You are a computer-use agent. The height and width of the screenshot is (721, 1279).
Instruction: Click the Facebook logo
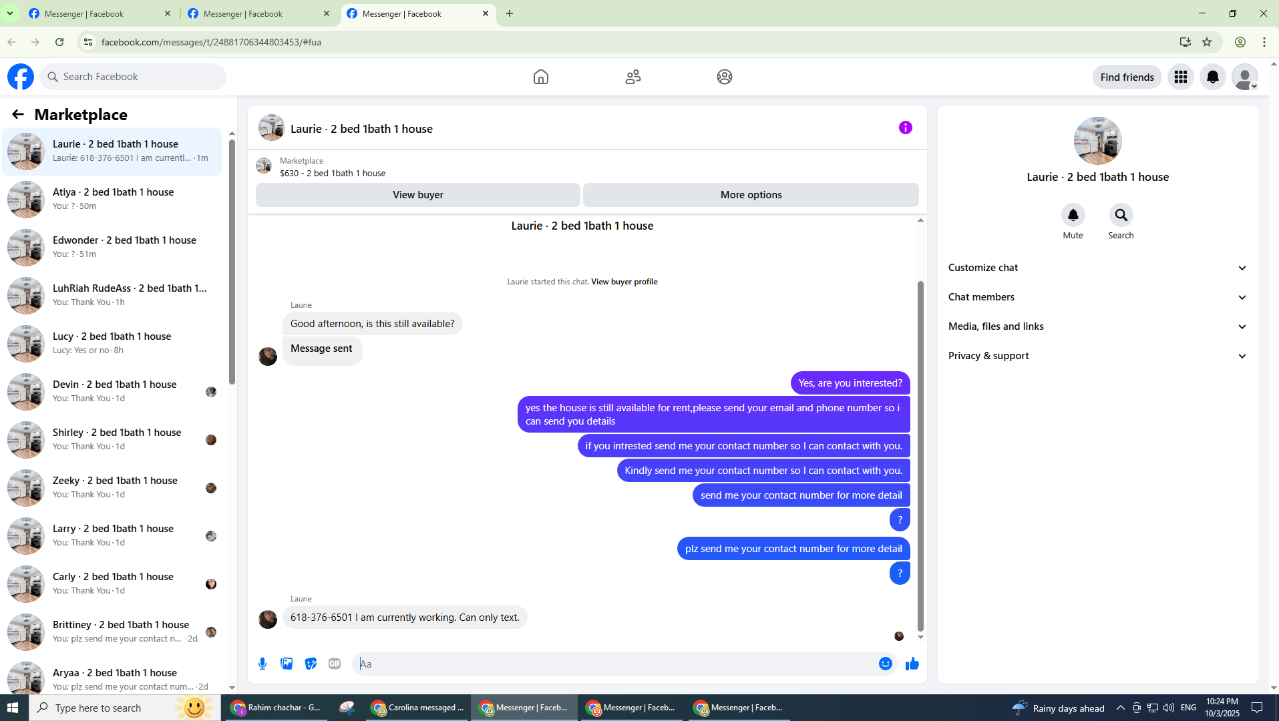tap(21, 77)
